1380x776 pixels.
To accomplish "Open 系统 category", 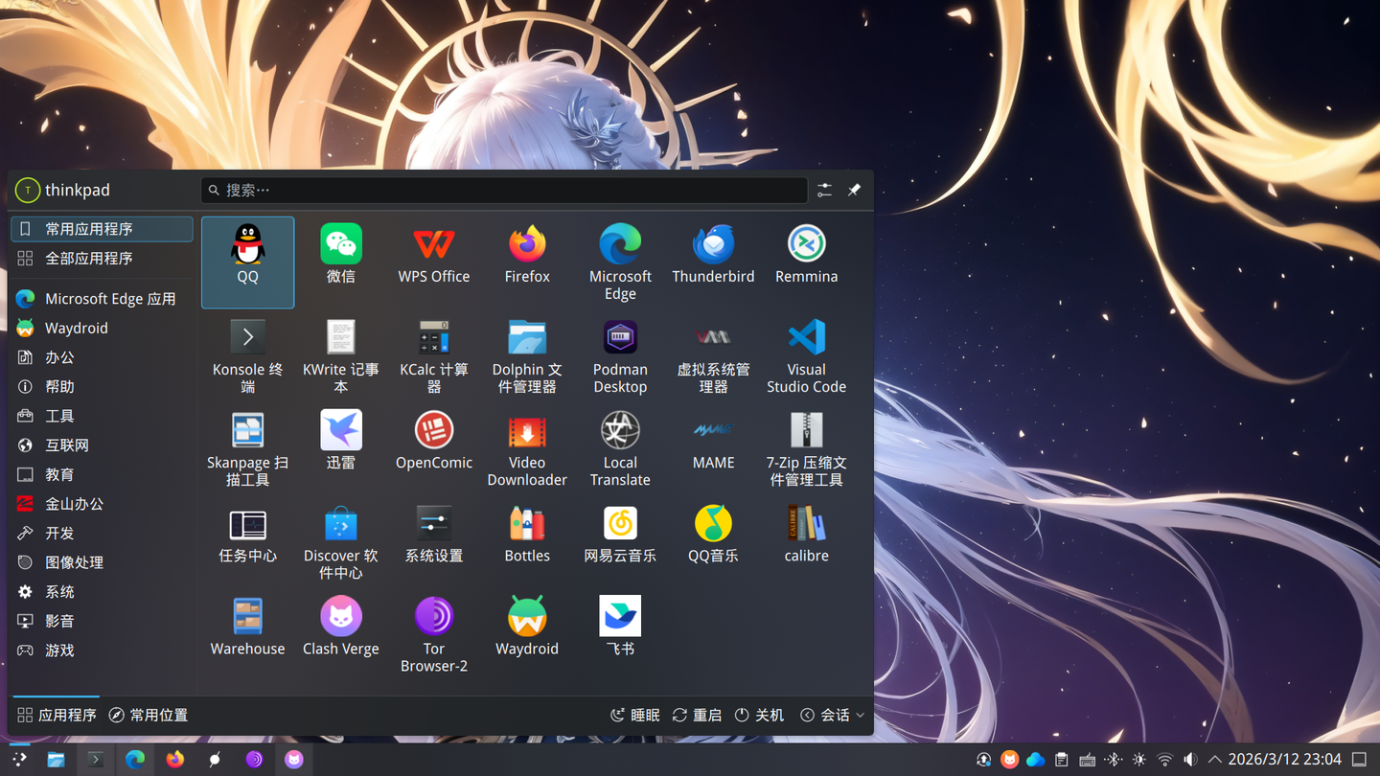I will [x=102, y=592].
